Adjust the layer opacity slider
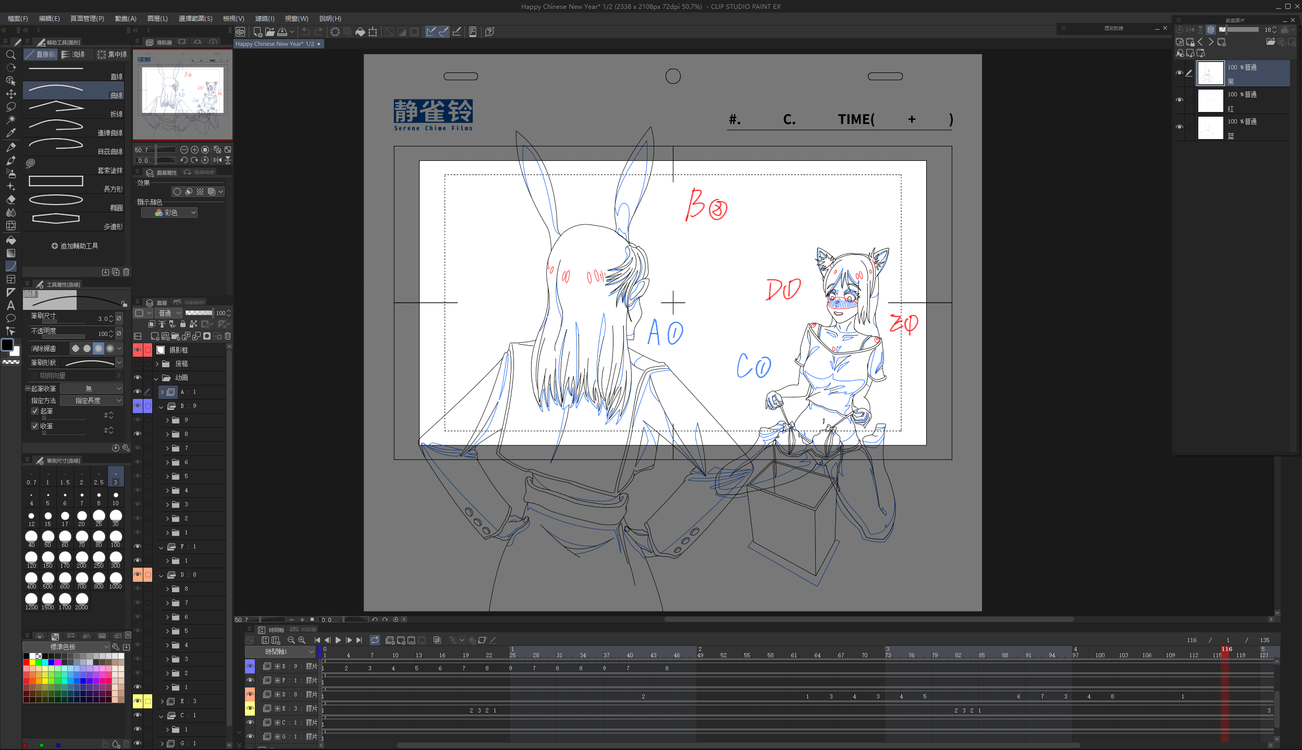Viewport: 1302px width, 750px height. coord(199,313)
